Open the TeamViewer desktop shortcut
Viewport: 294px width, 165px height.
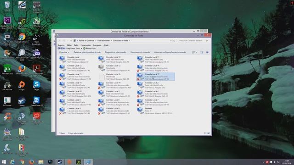[x=37, y=102]
